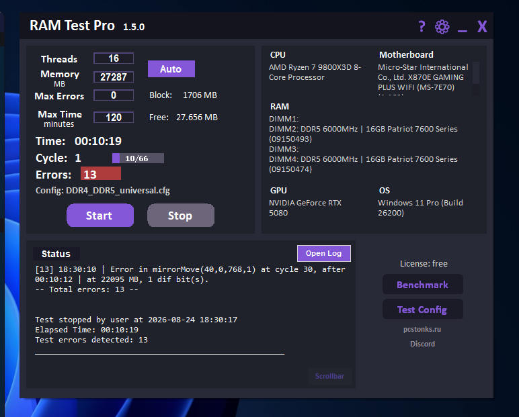This screenshot has width=519, height=417.
Task: Click the 'Elapsed Time: 00:10:19' log line
Action: click(x=87, y=330)
